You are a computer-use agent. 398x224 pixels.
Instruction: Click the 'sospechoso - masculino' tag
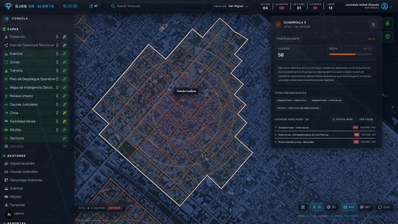point(291,100)
